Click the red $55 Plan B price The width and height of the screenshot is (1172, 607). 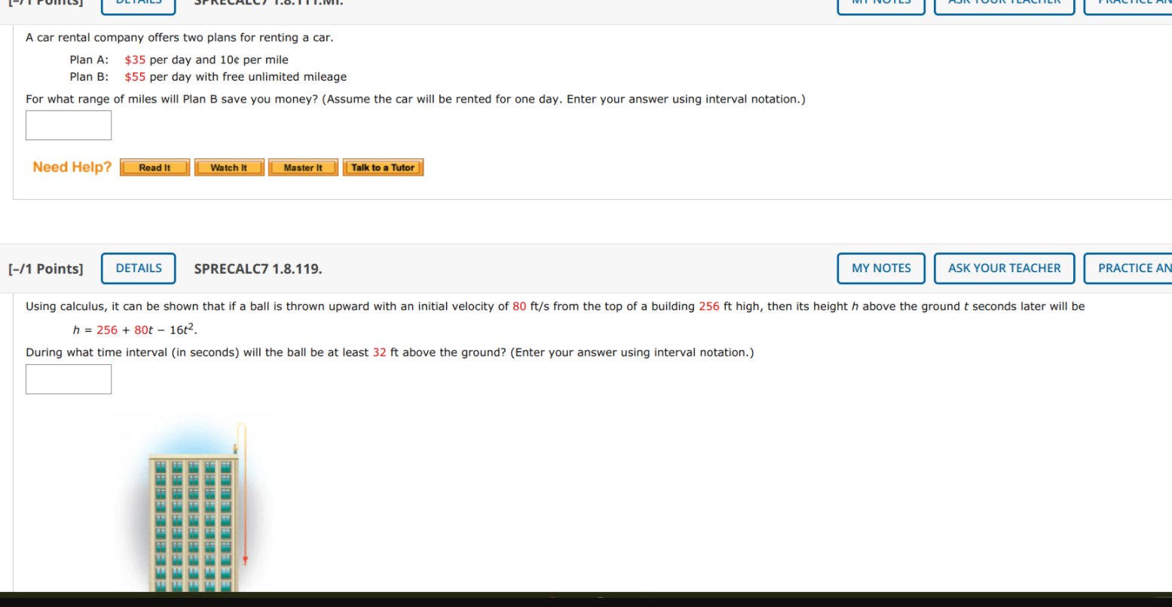pyautogui.click(x=135, y=77)
